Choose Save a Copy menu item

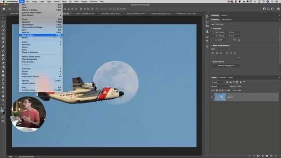click(41, 35)
